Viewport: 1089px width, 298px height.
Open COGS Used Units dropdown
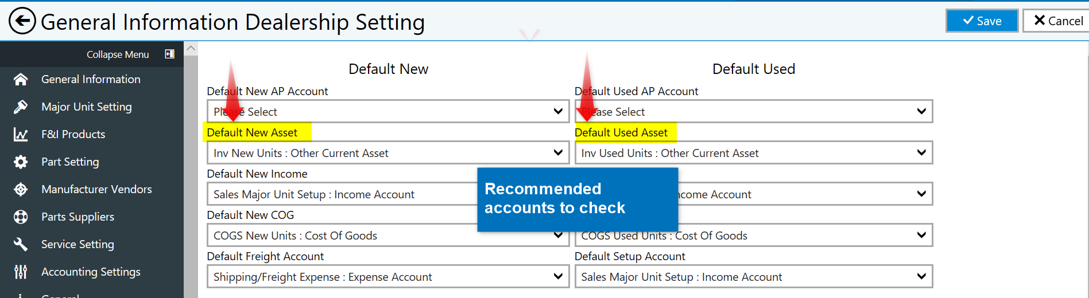(754, 235)
